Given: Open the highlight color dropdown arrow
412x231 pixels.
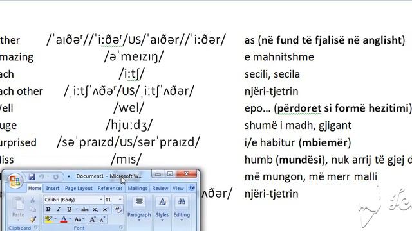Looking at the screenshot, I should click(x=55, y=219).
